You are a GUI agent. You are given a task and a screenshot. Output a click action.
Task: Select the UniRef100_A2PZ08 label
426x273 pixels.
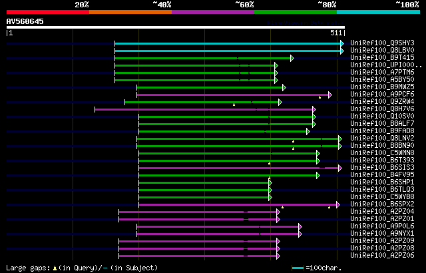[382, 248]
